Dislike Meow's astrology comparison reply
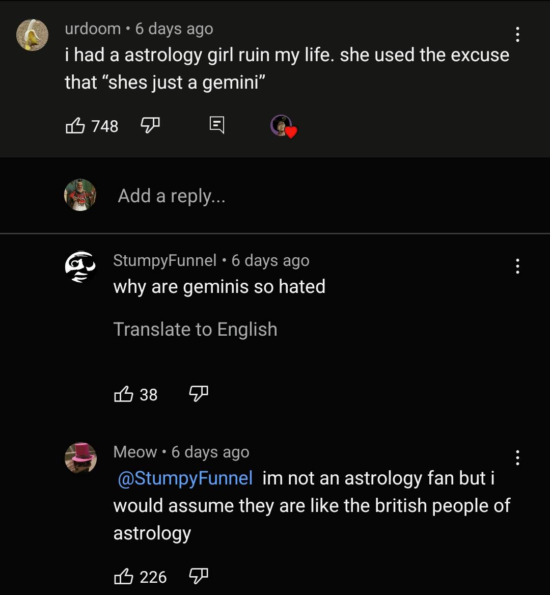The image size is (550, 595). coord(199,577)
